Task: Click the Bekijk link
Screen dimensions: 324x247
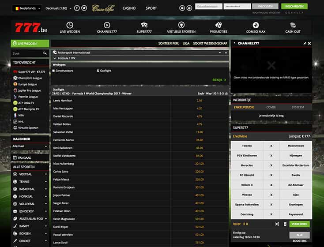Action: pyautogui.click(x=219, y=80)
